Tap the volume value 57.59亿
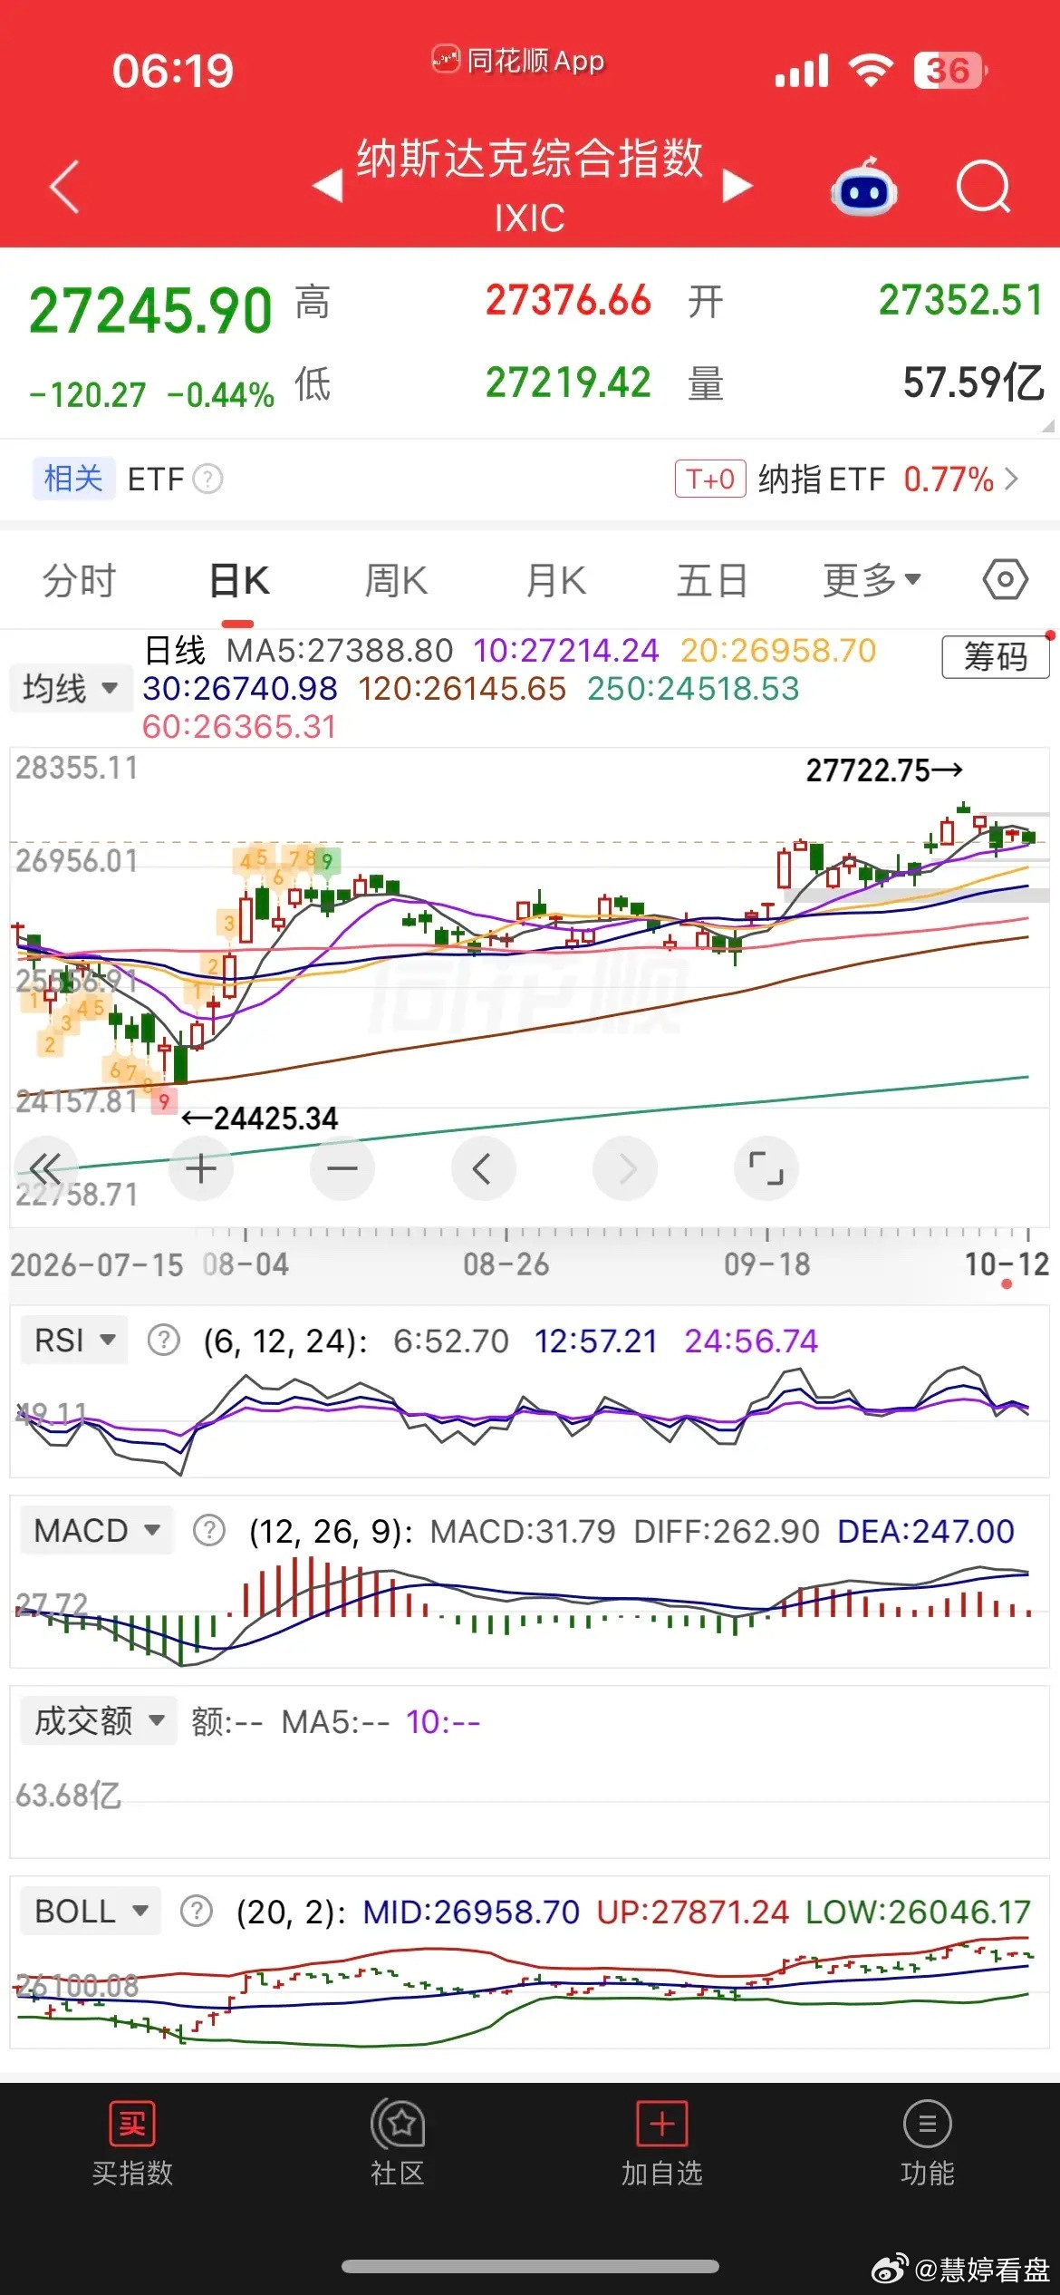This screenshot has height=2295, width=1060. [x=974, y=382]
